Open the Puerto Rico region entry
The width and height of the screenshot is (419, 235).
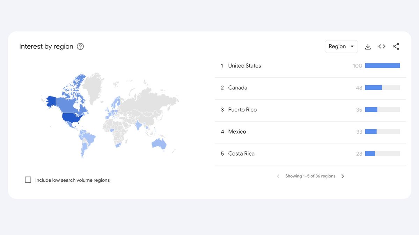click(x=242, y=110)
